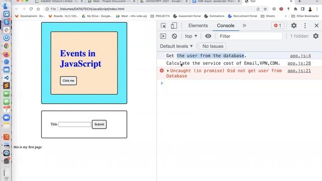
Task: Open Finder in the dock
Action: point(6,6)
